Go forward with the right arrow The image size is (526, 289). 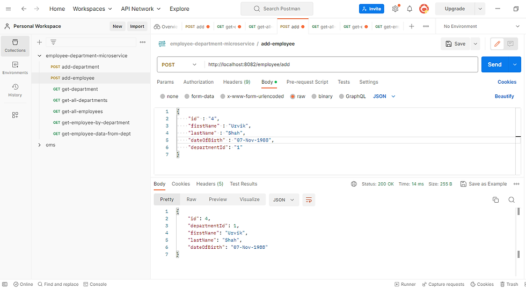[36, 9]
